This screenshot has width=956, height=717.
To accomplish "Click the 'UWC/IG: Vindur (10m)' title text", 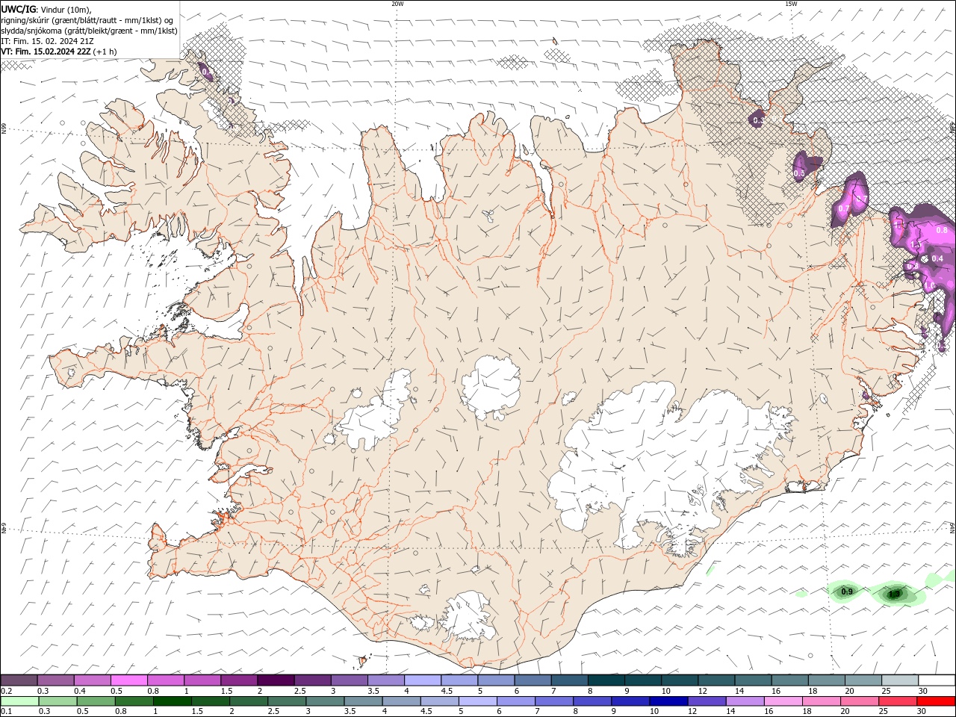I will click(46, 9).
